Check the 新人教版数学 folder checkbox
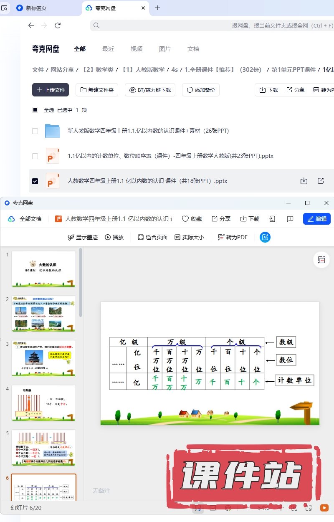 click(x=35, y=131)
